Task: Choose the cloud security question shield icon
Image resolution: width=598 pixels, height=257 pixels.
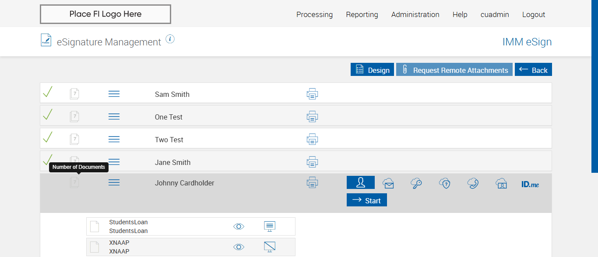Action: click(x=445, y=183)
